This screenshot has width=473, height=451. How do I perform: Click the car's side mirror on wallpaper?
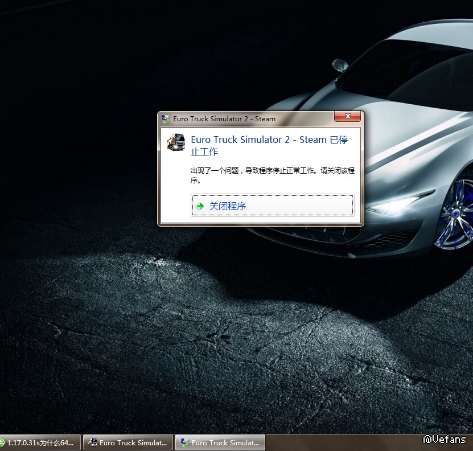[x=340, y=64]
